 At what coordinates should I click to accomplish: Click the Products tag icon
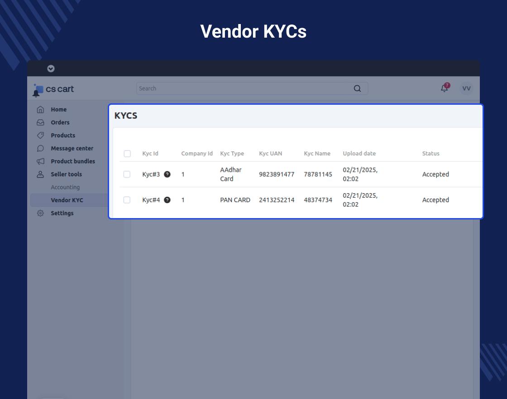click(x=40, y=136)
